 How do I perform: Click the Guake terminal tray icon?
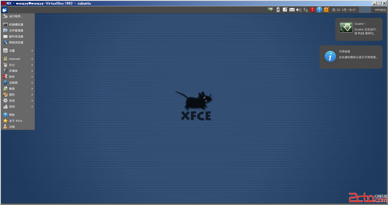pyautogui.click(x=270, y=10)
